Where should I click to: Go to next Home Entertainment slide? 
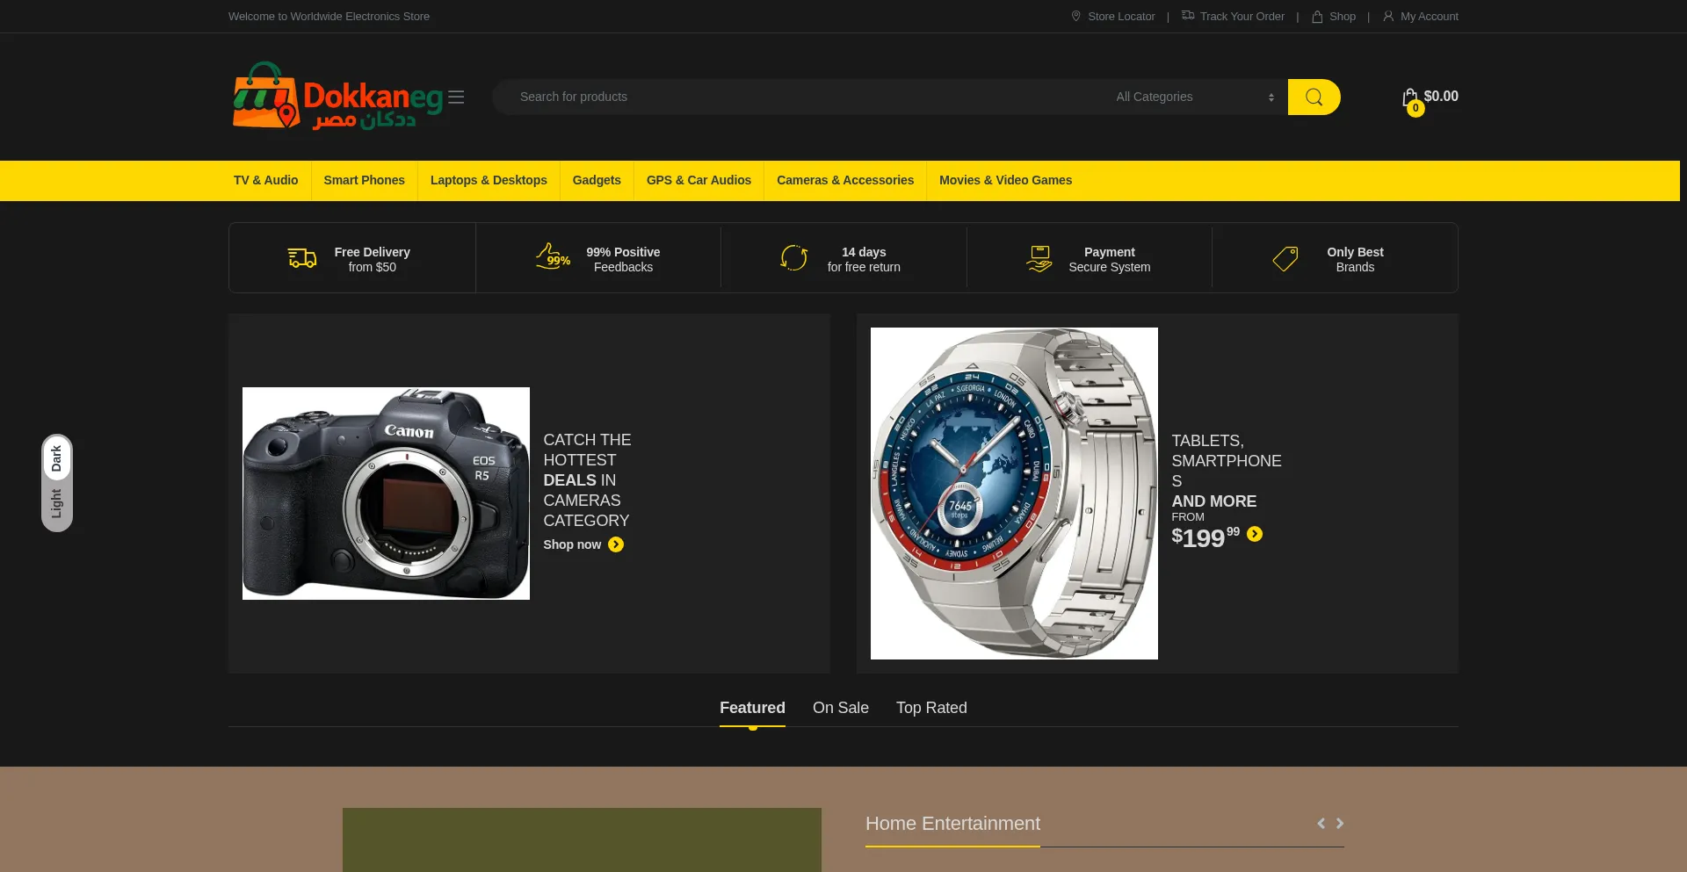pyautogui.click(x=1340, y=824)
